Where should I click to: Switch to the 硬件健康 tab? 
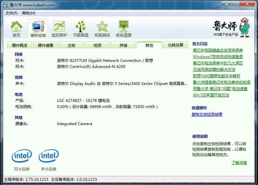46,45
